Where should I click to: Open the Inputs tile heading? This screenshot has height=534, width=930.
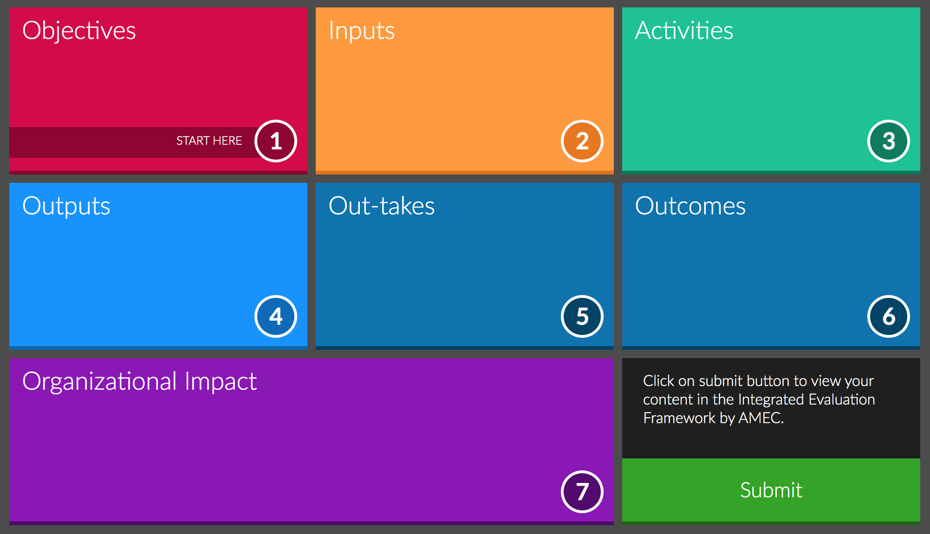tap(362, 31)
